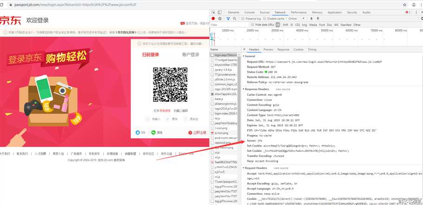This screenshot has height=205, width=423.
Task: Filter requests by CSS type
Action: pos(297,25)
